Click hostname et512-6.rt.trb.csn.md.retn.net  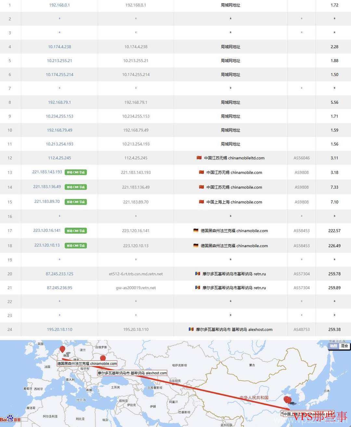pyautogui.click(x=136, y=274)
